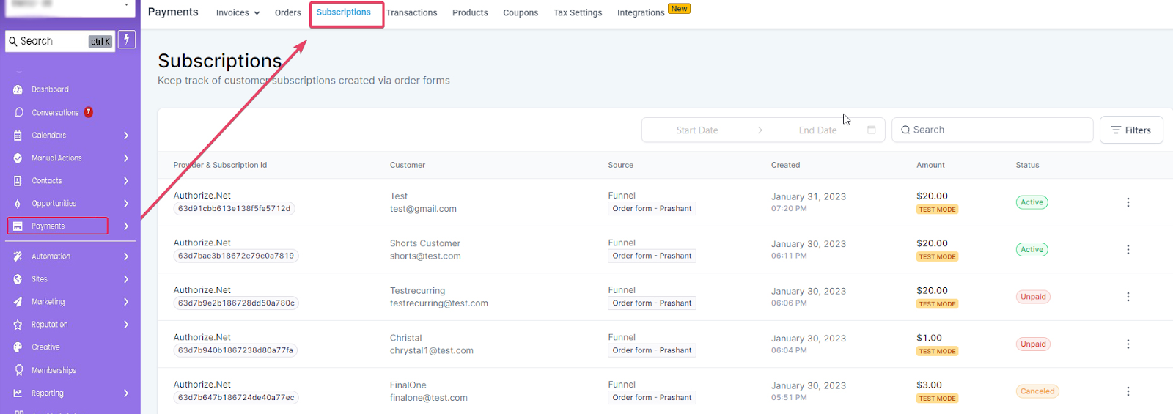
Task: Select subscription ID 63d7bae3b18672e79e0a7819
Action: pos(236,256)
